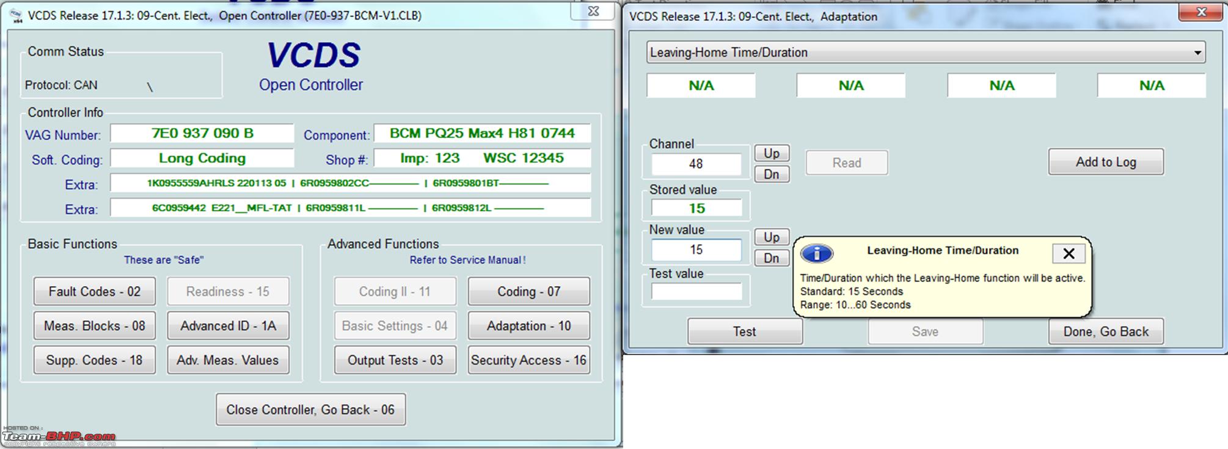Click the Test button

[745, 331]
